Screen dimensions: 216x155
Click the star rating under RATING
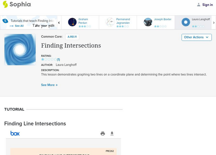click(x=49, y=59)
